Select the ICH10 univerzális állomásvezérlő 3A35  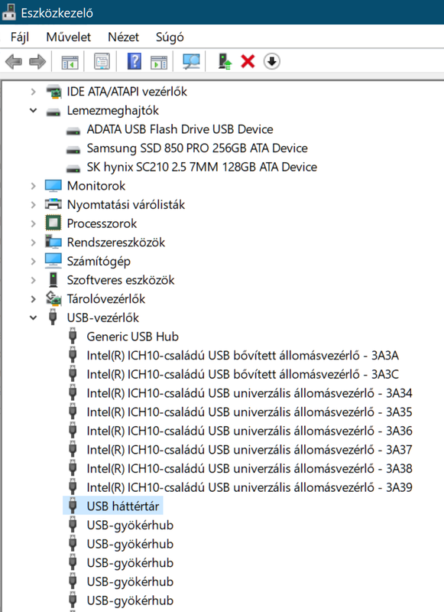(249, 412)
